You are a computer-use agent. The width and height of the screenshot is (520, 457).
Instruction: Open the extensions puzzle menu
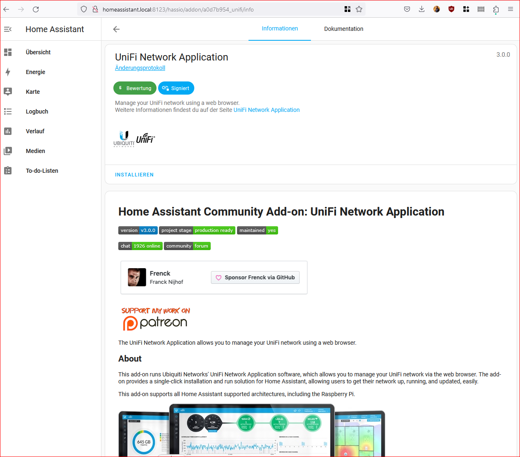[496, 9]
